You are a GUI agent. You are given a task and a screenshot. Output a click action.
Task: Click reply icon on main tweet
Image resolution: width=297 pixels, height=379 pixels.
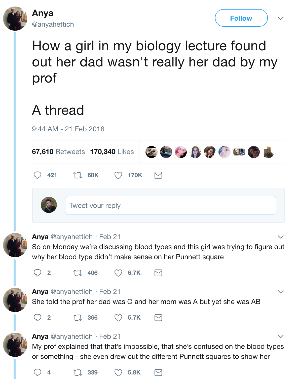pos(38,175)
